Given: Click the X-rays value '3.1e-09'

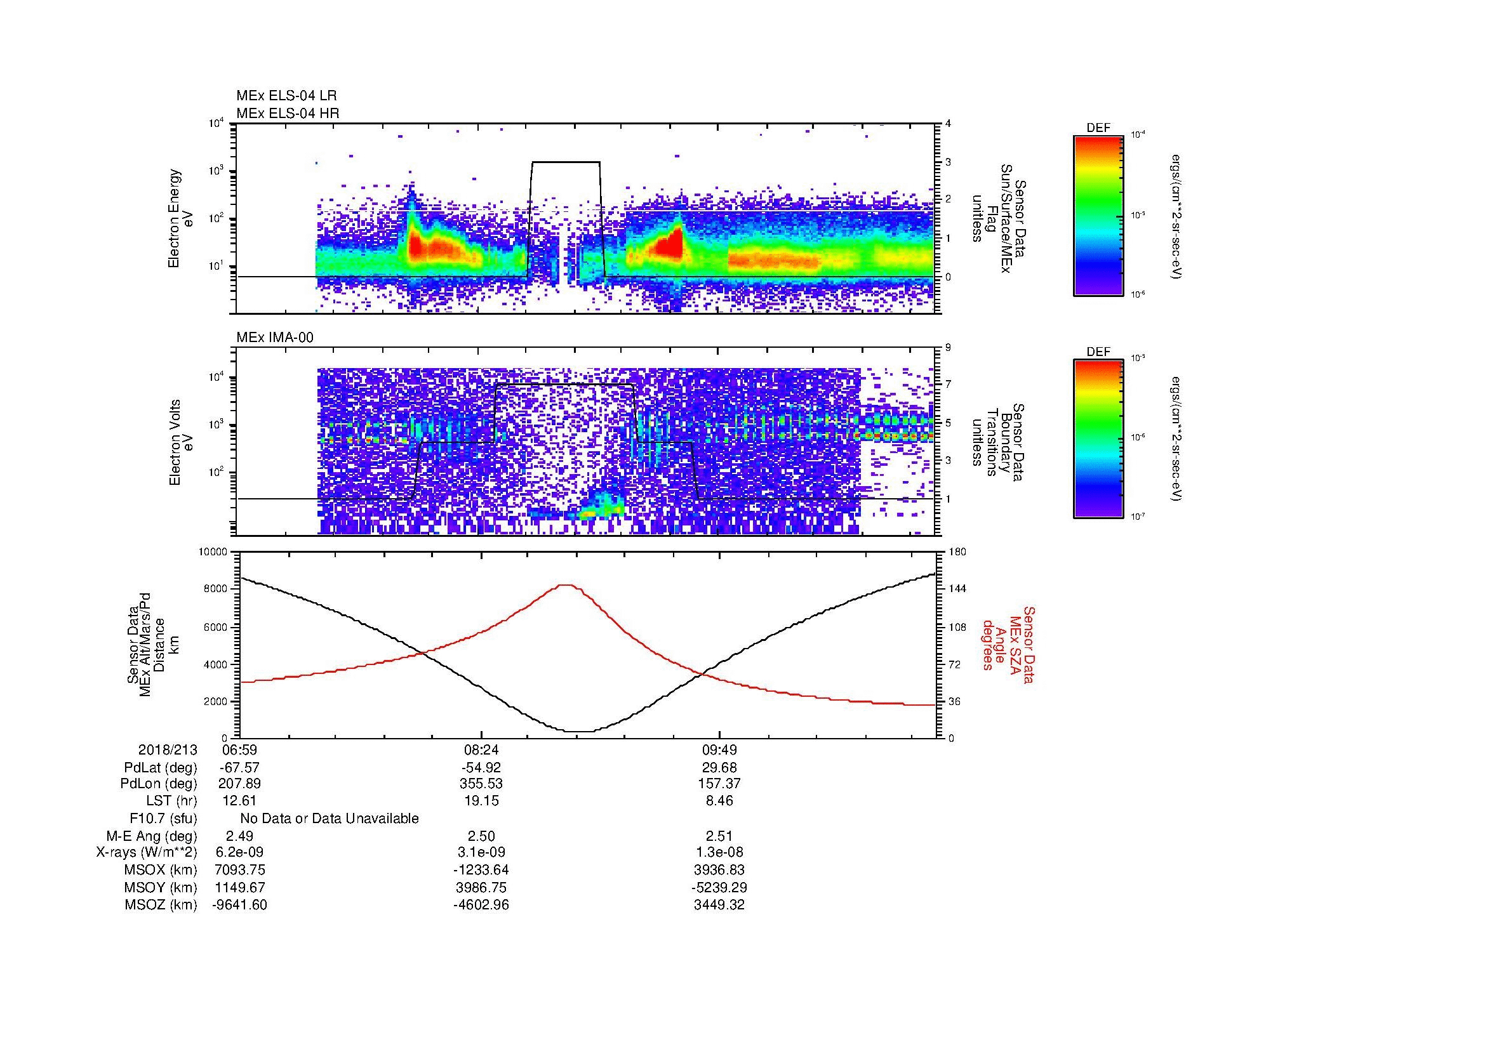Looking at the screenshot, I should [481, 852].
